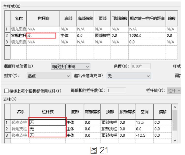Click 相对前一栏杆的距离 column header

pos(147,19)
